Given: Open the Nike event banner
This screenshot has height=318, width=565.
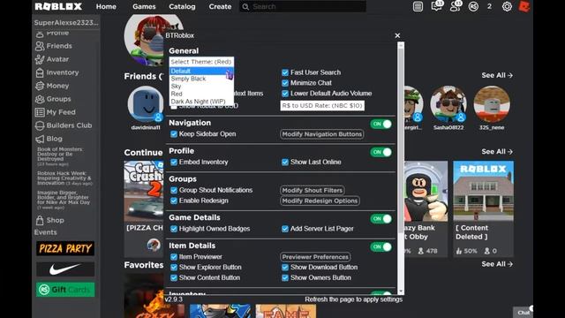Looking at the screenshot, I should (x=65, y=269).
